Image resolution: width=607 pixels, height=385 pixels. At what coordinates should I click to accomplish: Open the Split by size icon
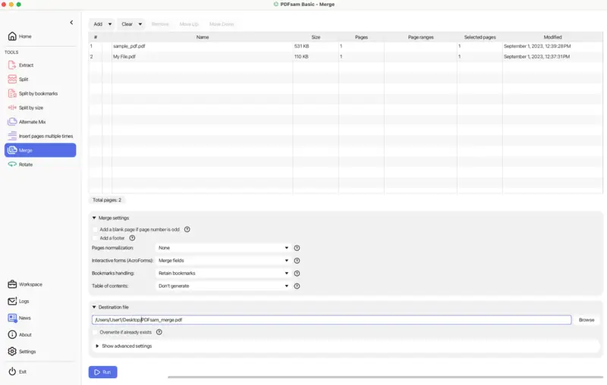coord(12,108)
